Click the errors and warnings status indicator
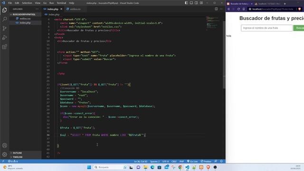 tap(13, 161)
